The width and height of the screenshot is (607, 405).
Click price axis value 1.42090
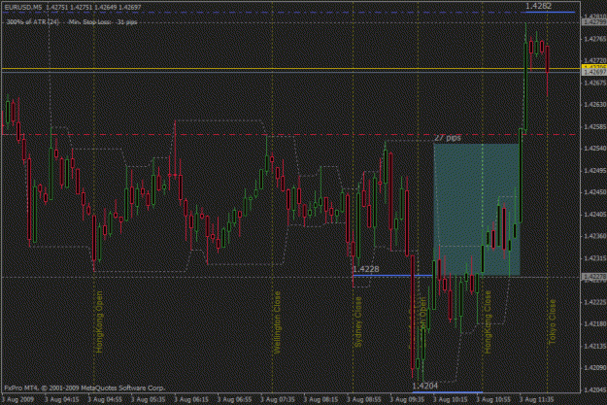click(x=595, y=367)
